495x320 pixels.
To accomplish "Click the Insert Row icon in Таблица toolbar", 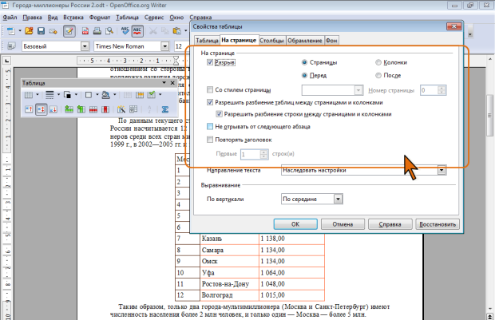I will (x=69, y=109).
